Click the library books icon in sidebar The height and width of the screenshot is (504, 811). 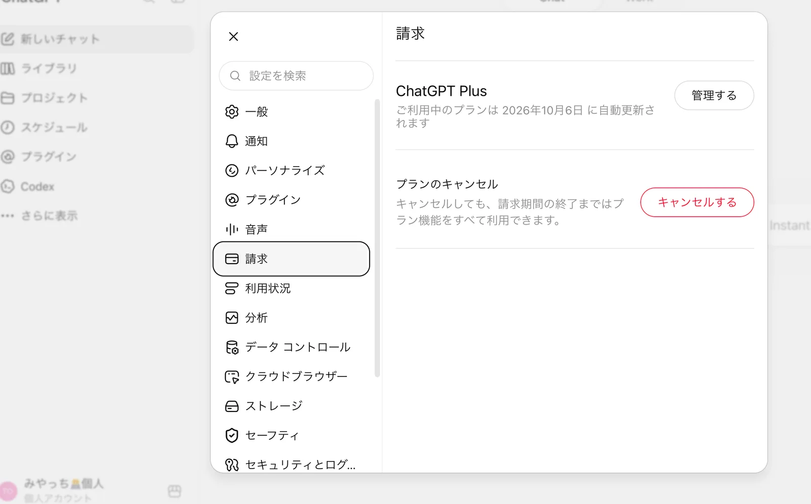[8, 68]
